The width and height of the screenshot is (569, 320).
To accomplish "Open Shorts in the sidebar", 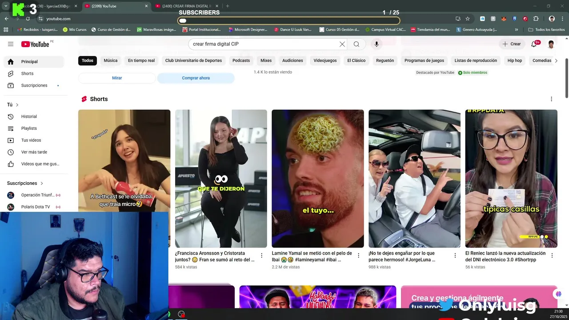I will tap(34, 73).
